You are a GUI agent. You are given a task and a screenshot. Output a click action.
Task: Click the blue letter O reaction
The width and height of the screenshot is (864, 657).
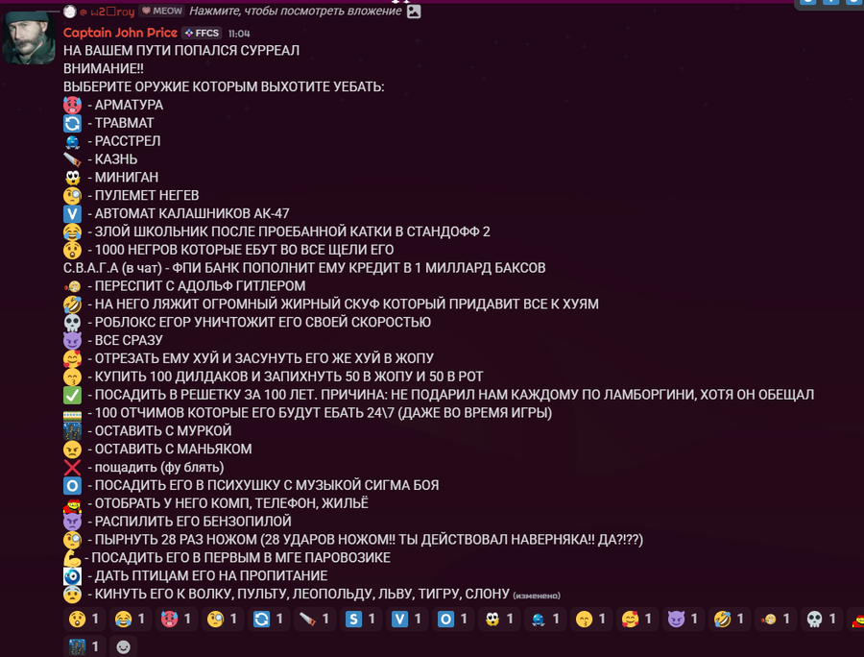[453, 619]
